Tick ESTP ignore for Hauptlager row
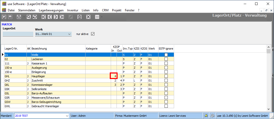Viewport: 274px width, 119px height. (166, 76)
